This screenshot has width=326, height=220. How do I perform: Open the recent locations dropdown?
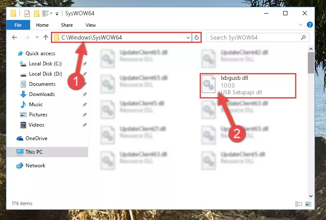37,37
